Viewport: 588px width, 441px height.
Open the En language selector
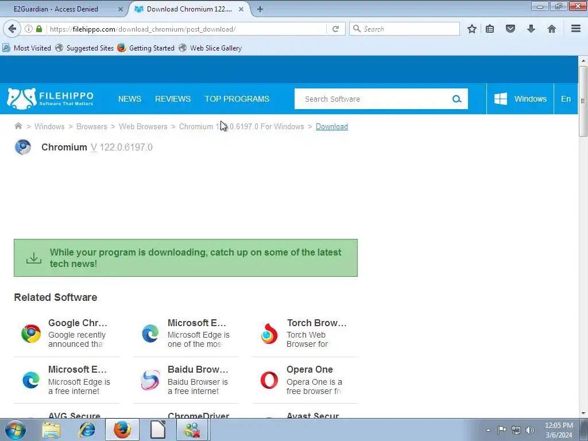(x=566, y=99)
